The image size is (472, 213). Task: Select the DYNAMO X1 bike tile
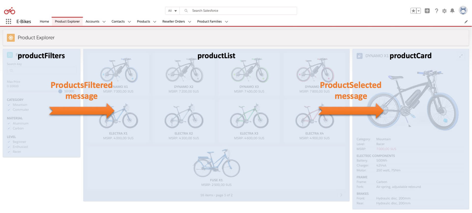pyautogui.click(x=118, y=74)
